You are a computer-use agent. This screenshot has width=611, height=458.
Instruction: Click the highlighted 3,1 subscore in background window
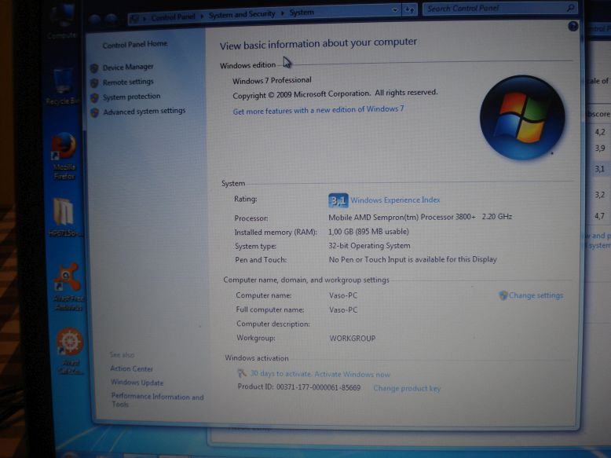pos(600,169)
